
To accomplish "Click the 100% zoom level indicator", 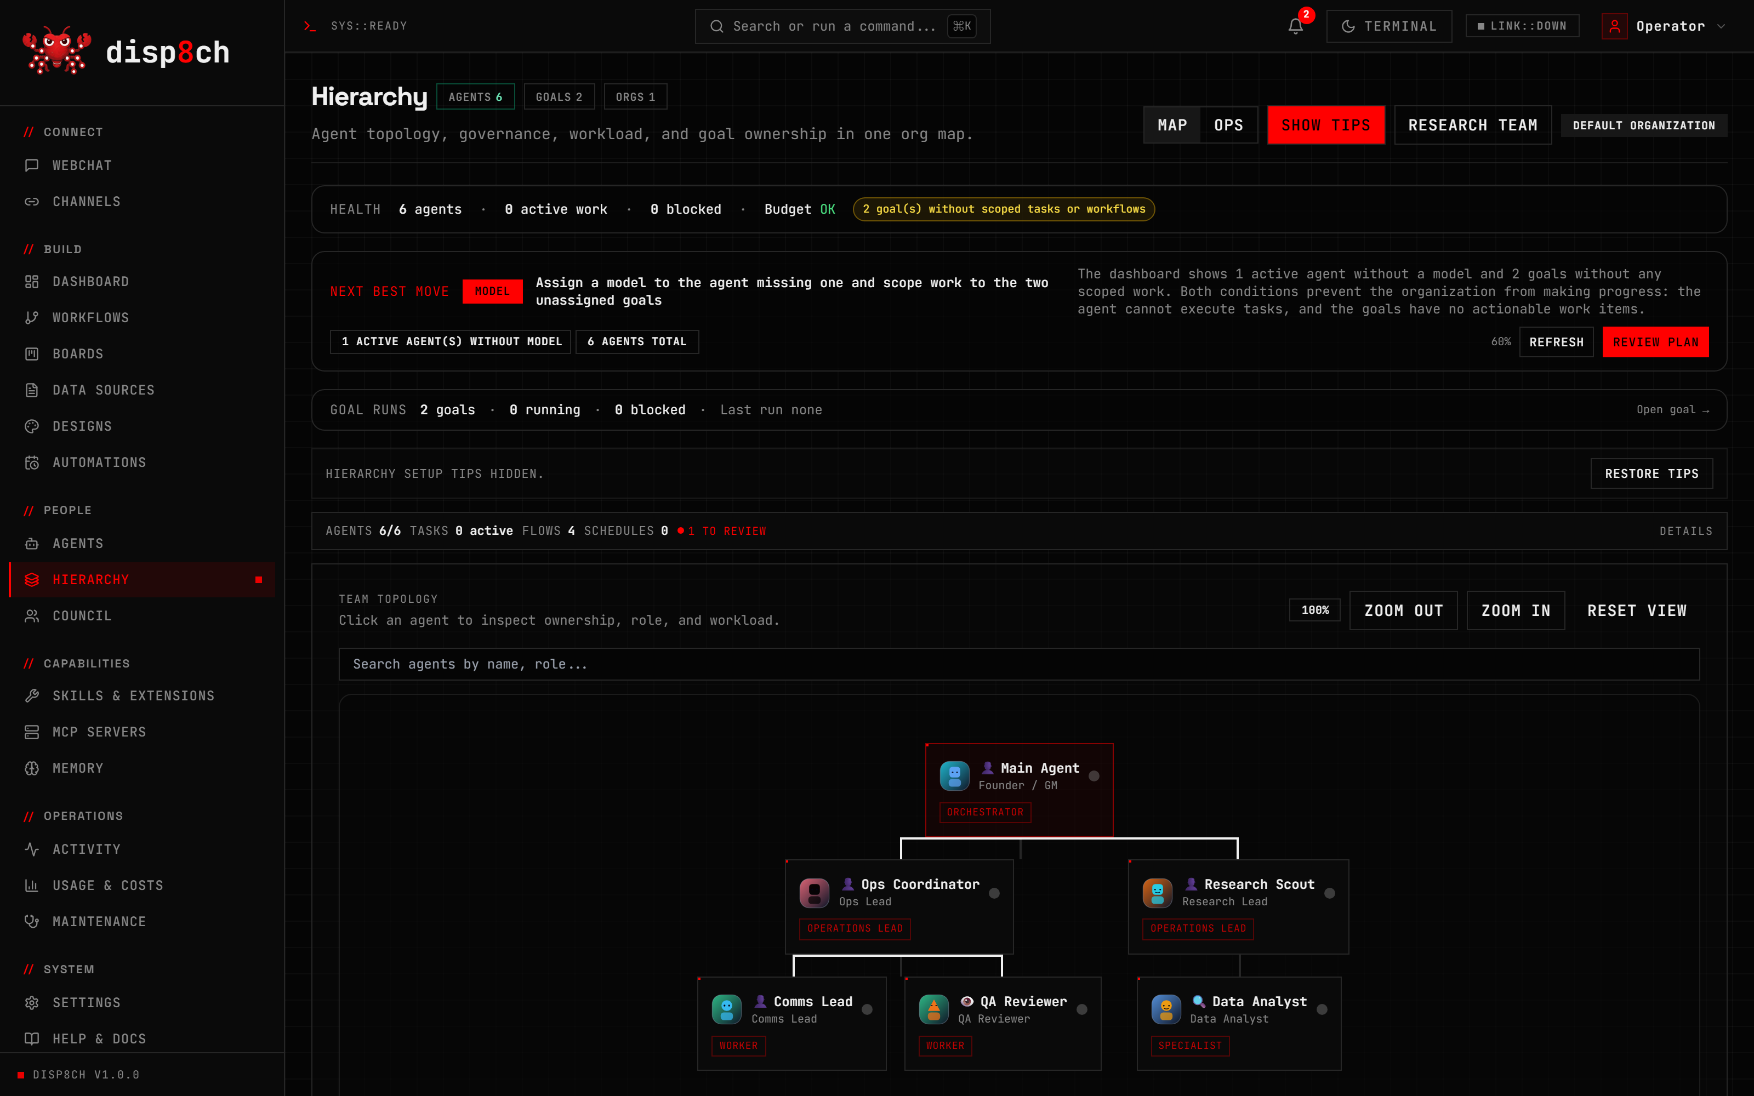I will coord(1315,610).
